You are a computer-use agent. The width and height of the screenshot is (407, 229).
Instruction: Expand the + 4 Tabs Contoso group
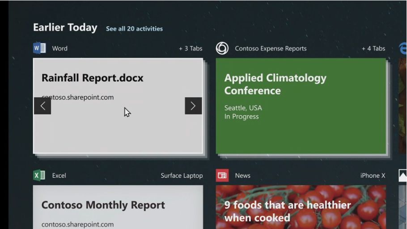373,48
